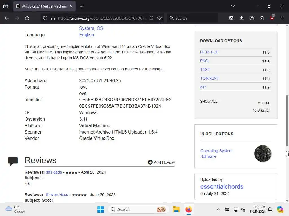Open the display connection tray icon

click(x=236, y=209)
